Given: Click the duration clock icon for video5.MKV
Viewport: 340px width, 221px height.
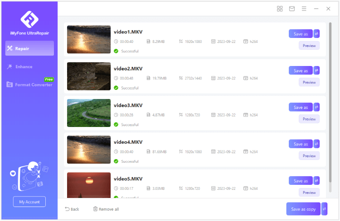Looking at the screenshot, I should tap(116, 188).
